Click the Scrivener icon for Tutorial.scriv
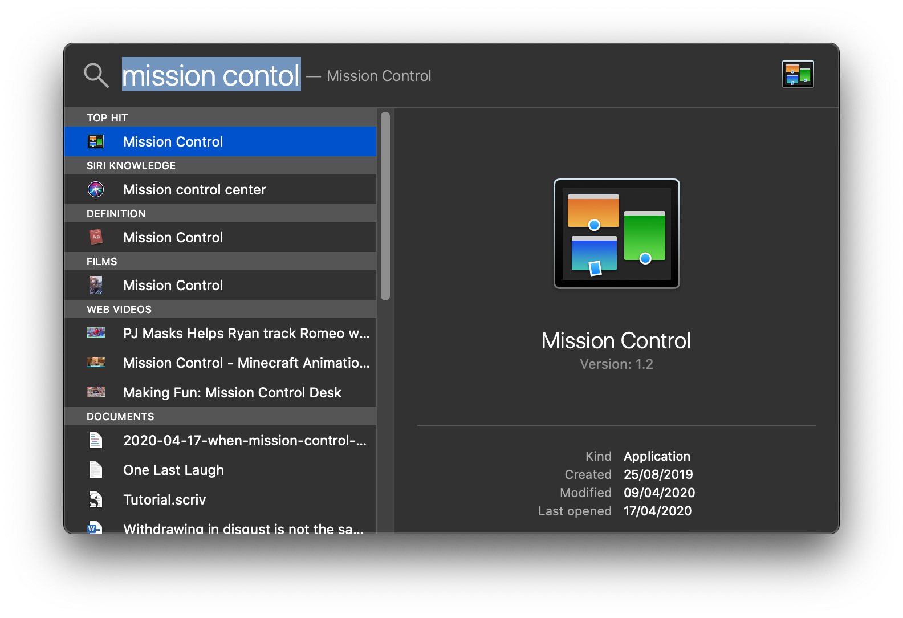This screenshot has width=903, height=618. click(96, 499)
